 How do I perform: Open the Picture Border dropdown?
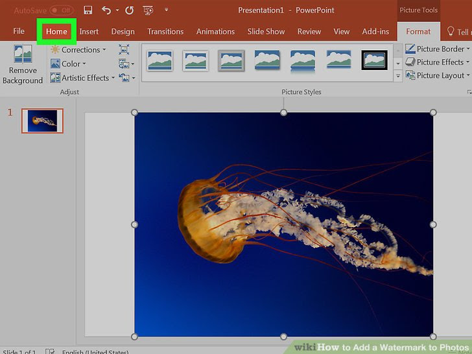point(438,49)
